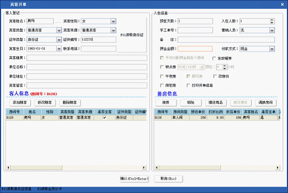288x193 pixels.
Task: Click the 预住天数 input field
Action: (x=195, y=21)
